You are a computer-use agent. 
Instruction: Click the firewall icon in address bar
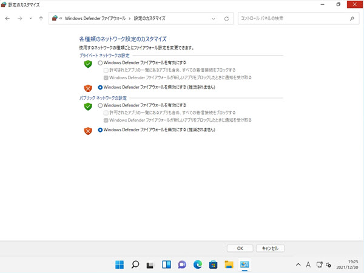click(55, 18)
